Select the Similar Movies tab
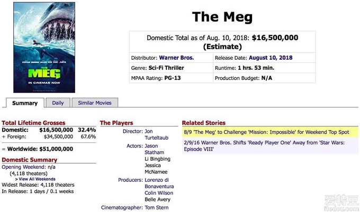The height and width of the screenshot is (212, 360). tap(95, 103)
